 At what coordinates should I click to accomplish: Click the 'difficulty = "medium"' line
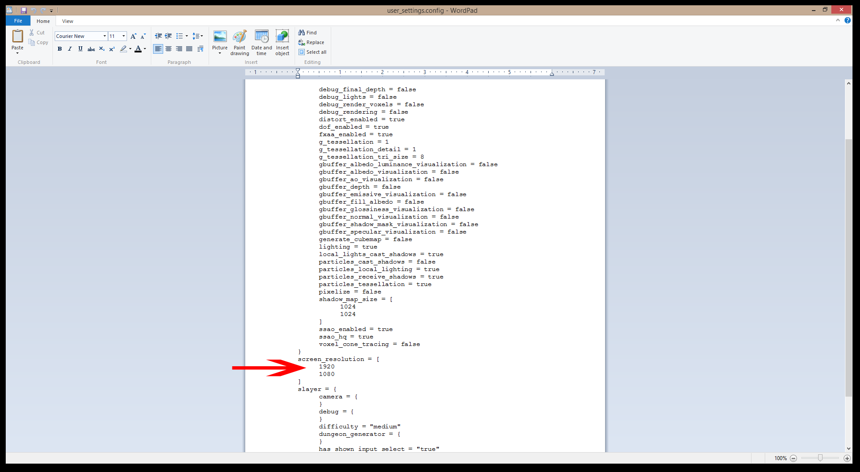pos(360,427)
